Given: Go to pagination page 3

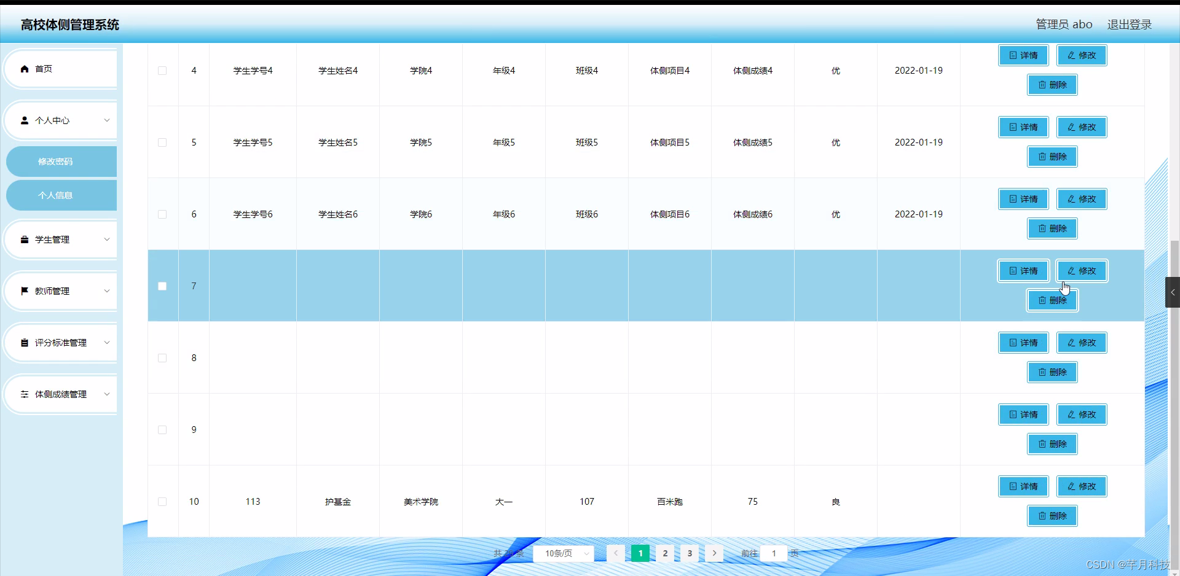Looking at the screenshot, I should [x=689, y=553].
